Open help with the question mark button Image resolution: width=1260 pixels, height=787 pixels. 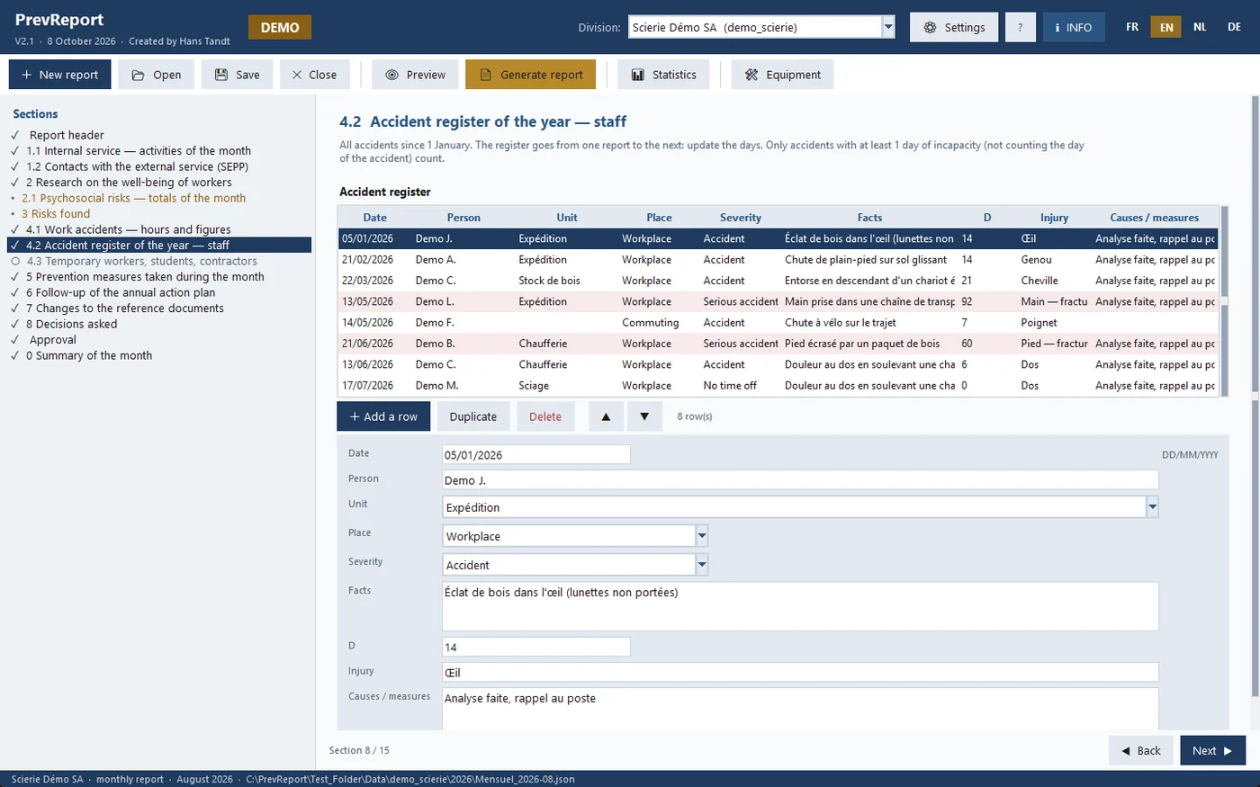point(1020,28)
